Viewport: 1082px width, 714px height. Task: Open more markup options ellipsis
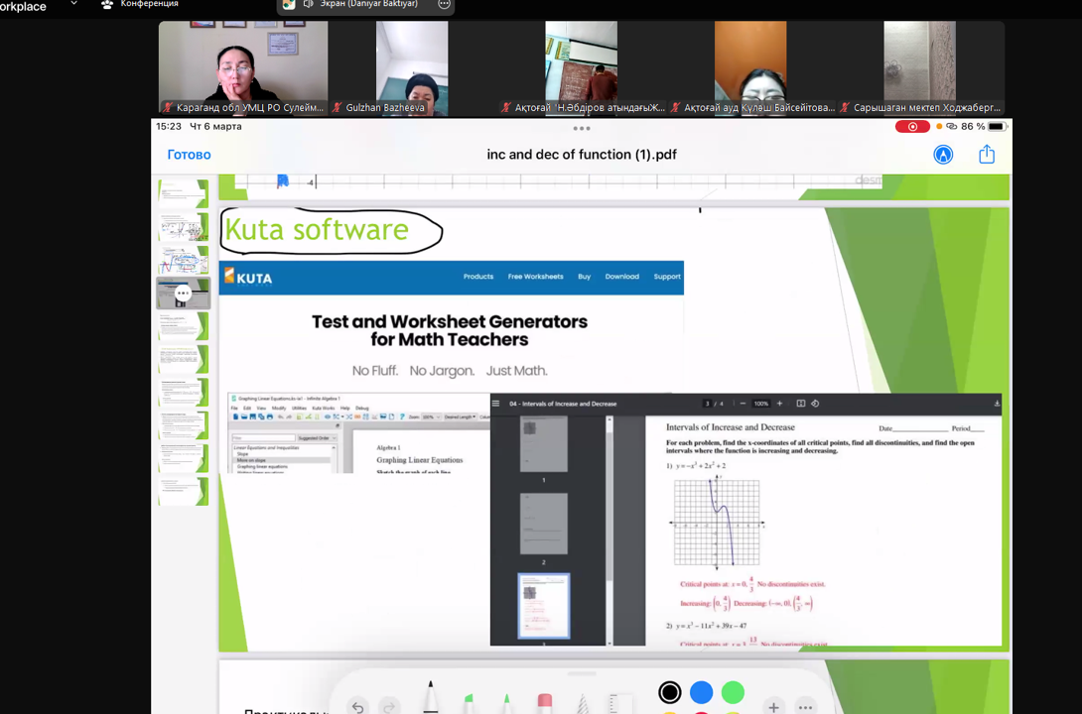(805, 706)
